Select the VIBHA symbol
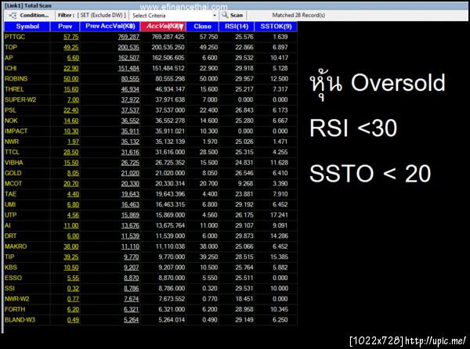This screenshot has height=349, width=470. pos(14,163)
